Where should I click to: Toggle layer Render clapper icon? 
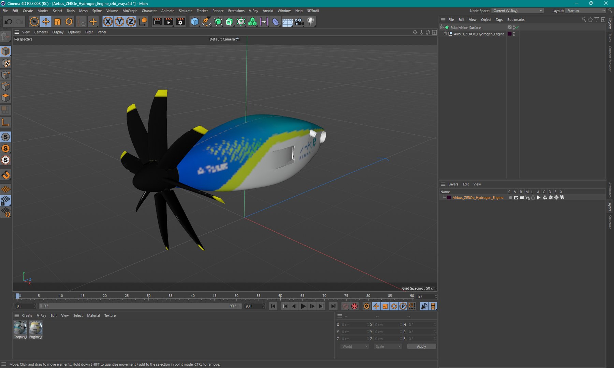coord(522,198)
